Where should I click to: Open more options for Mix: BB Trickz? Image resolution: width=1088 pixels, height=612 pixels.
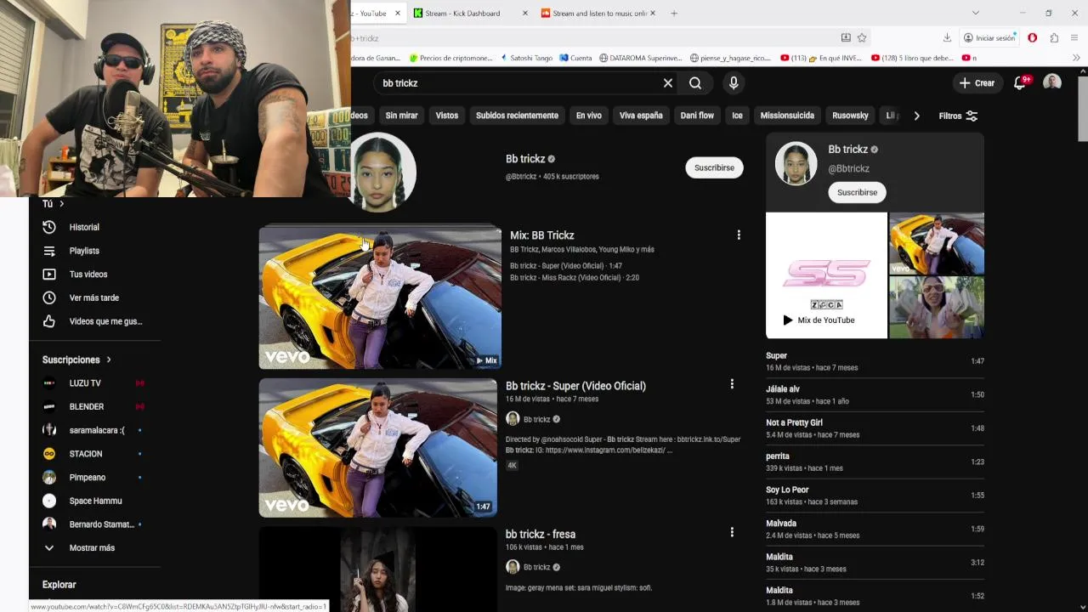point(739,235)
